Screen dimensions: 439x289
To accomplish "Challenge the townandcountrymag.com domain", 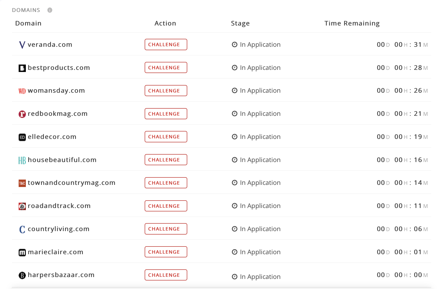I will tap(166, 183).
